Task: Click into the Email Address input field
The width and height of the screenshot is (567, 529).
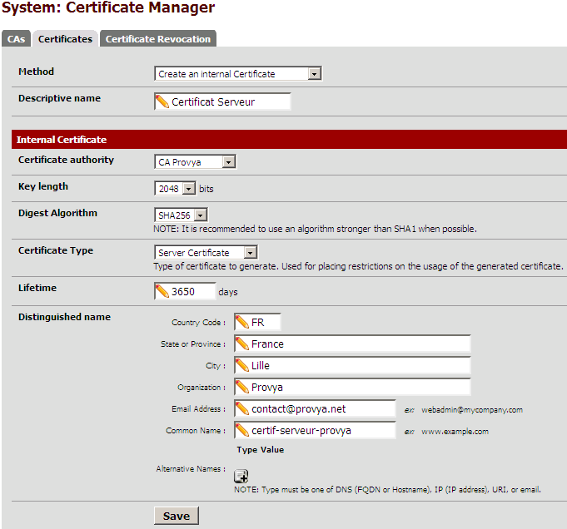Action: tap(315, 408)
